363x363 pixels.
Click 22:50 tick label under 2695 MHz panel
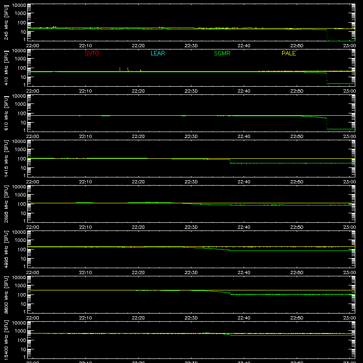(297, 227)
